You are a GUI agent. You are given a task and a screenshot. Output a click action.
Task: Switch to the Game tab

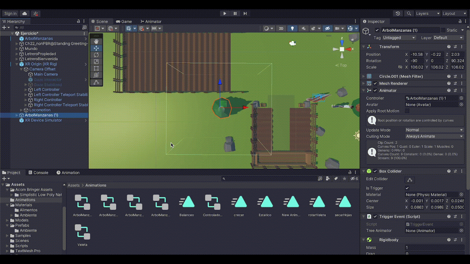click(124, 21)
